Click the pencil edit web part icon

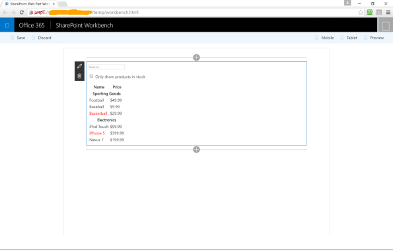(79, 67)
